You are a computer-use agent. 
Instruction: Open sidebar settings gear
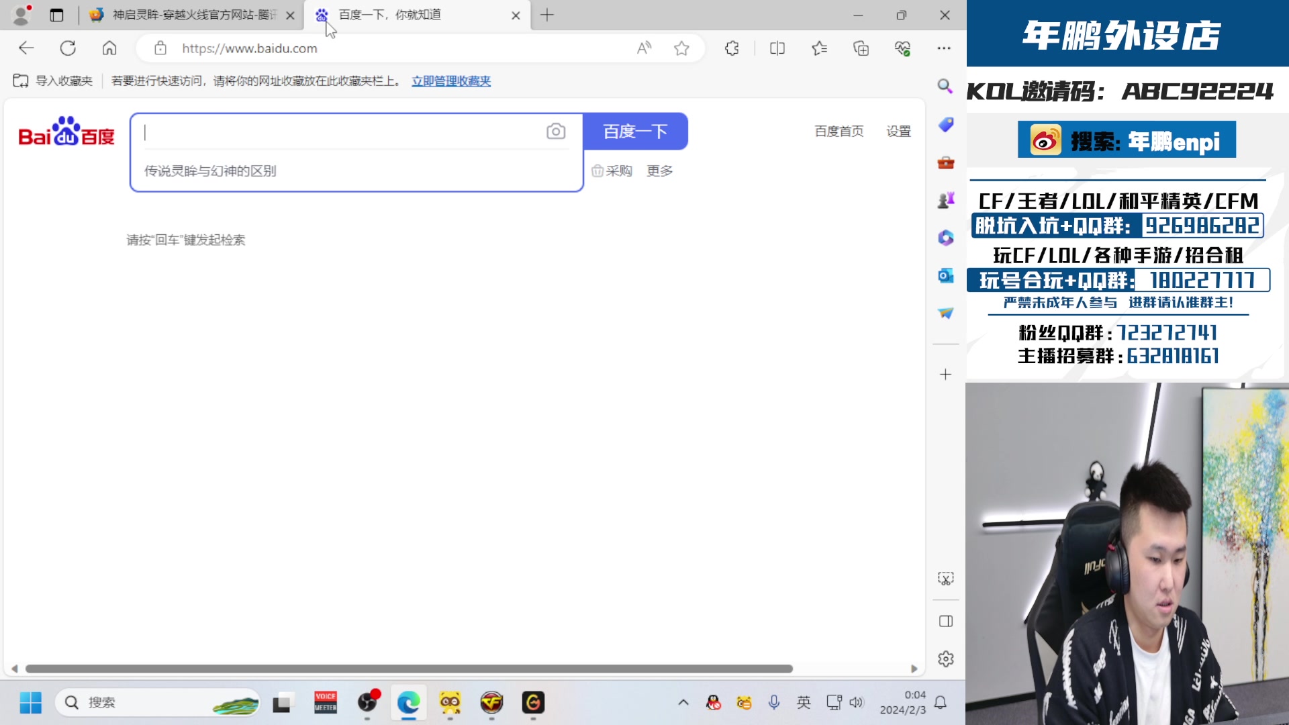click(x=945, y=659)
